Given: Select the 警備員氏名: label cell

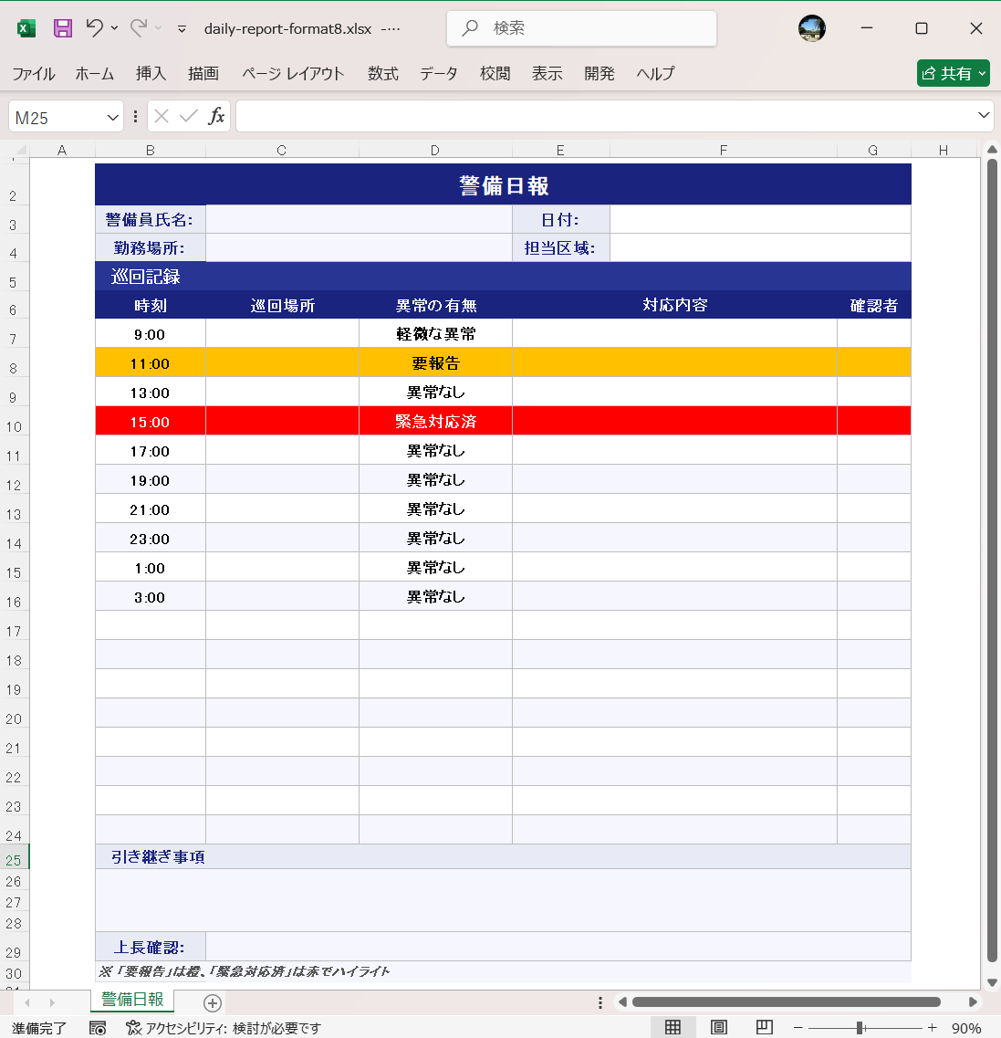Looking at the screenshot, I should tap(151, 219).
